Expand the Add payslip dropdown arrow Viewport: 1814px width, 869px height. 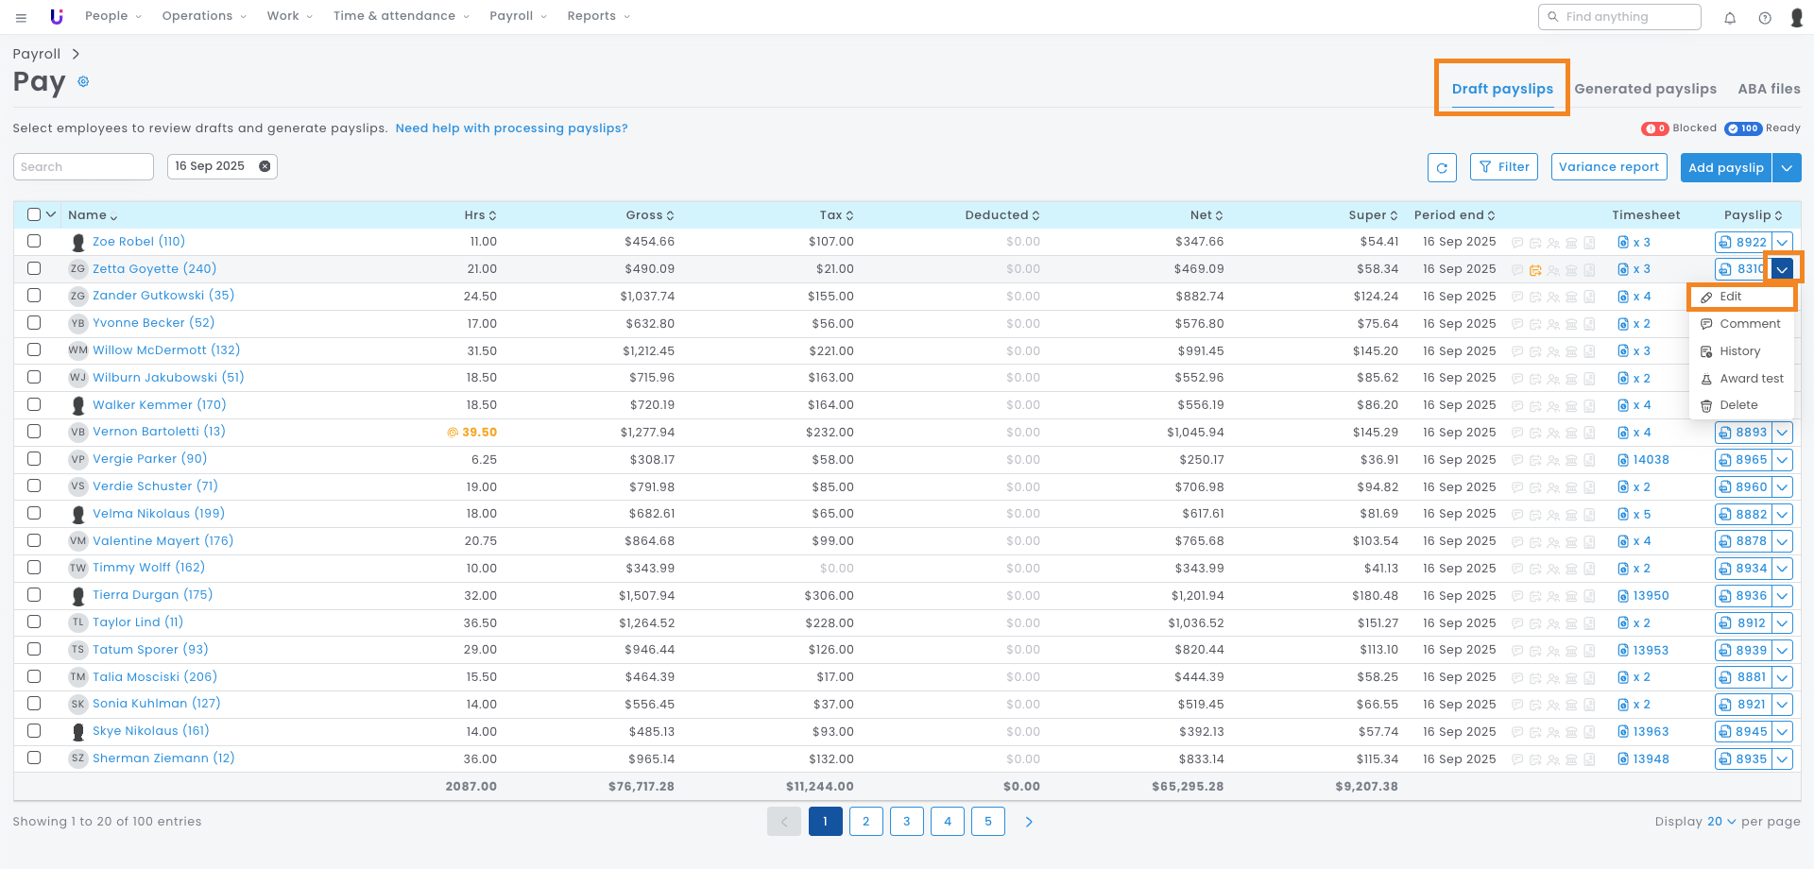pos(1787,168)
